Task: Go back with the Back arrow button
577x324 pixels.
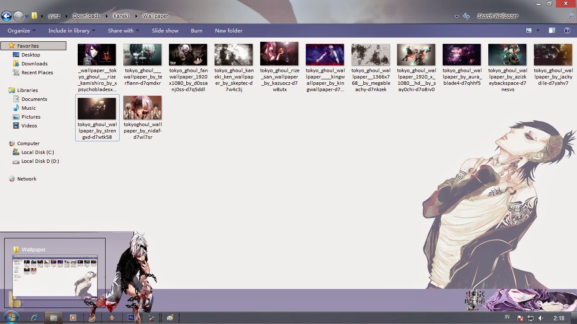Action: (6, 16)
